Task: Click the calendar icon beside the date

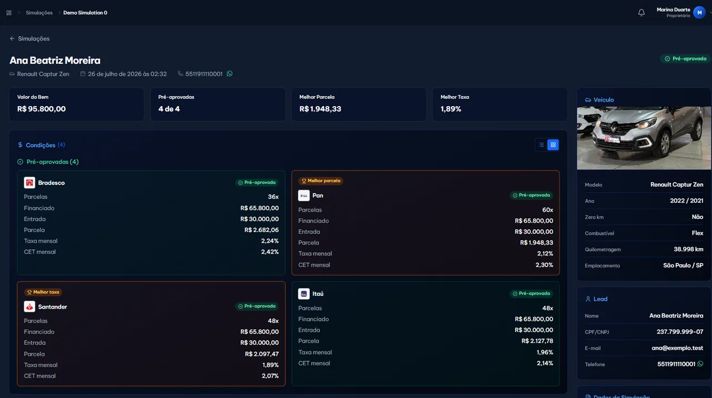Action: tap(83, 74)
